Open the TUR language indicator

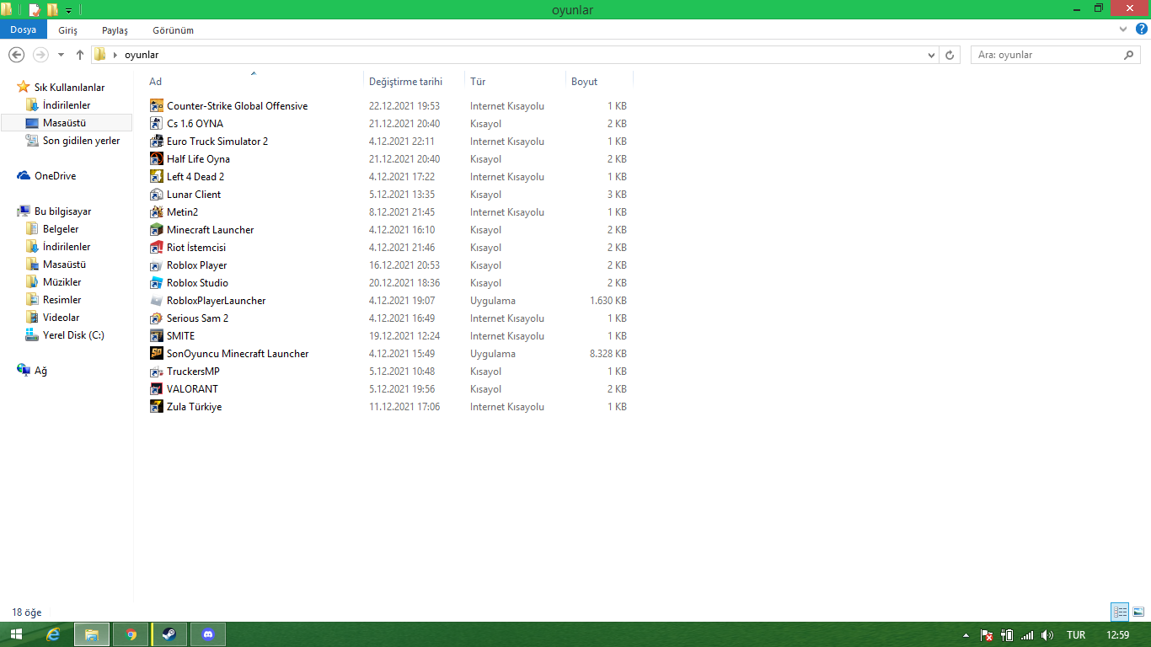point(1076,635)
